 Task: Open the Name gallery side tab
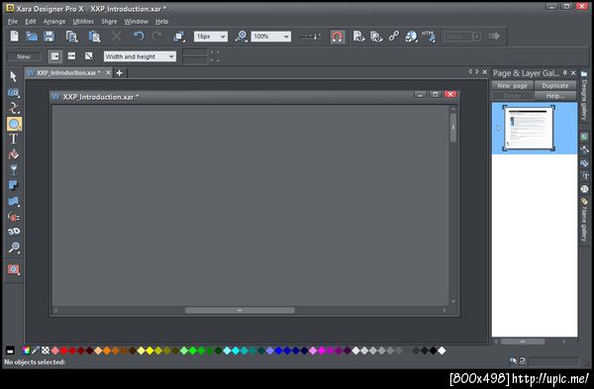coord(584,220)
